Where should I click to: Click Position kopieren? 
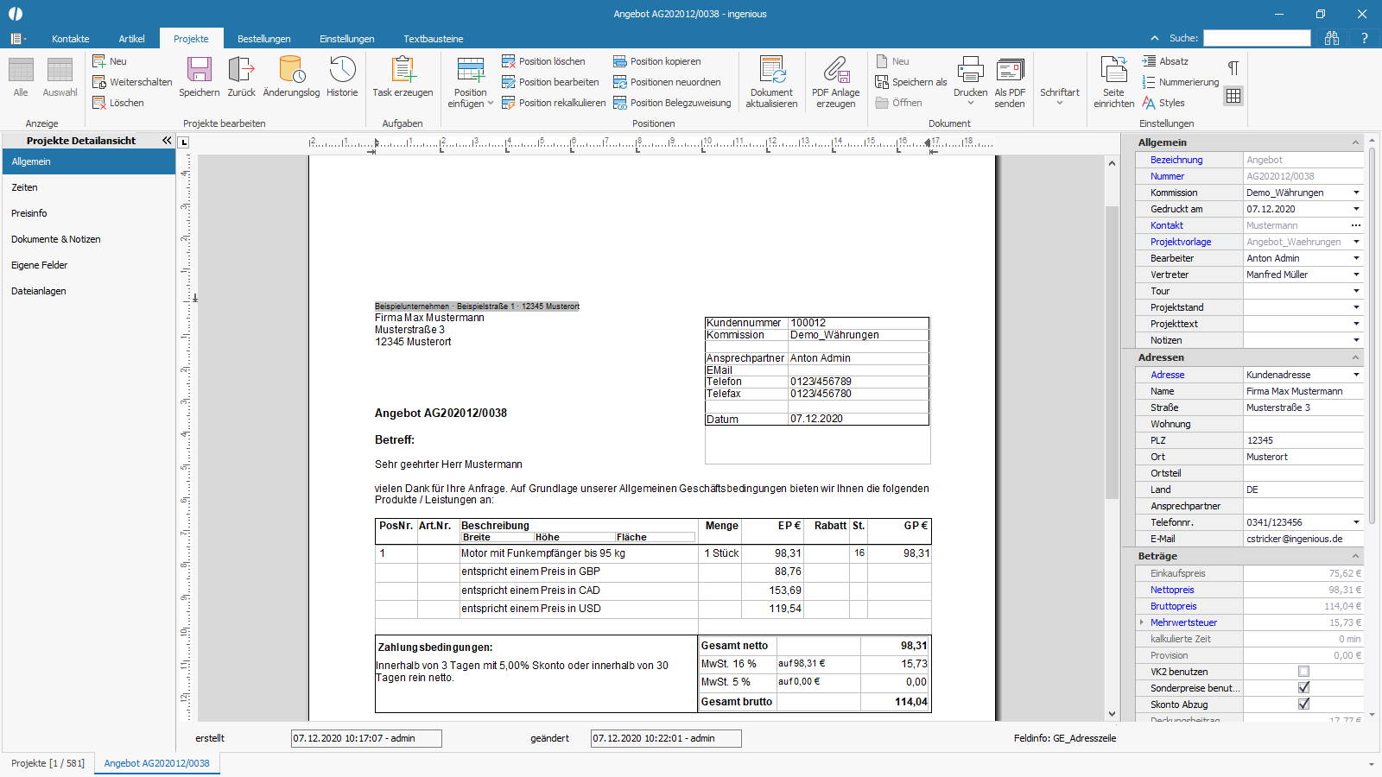tap(656, 61)
